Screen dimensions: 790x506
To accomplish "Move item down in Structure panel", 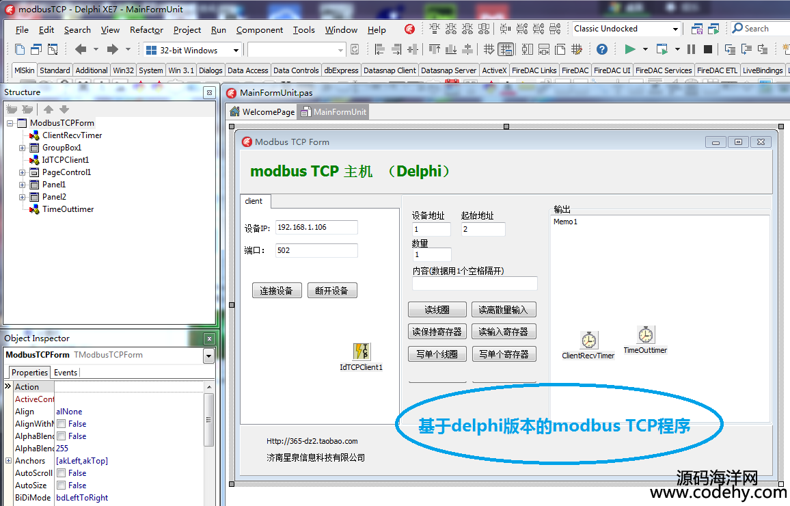I will 64,109.
